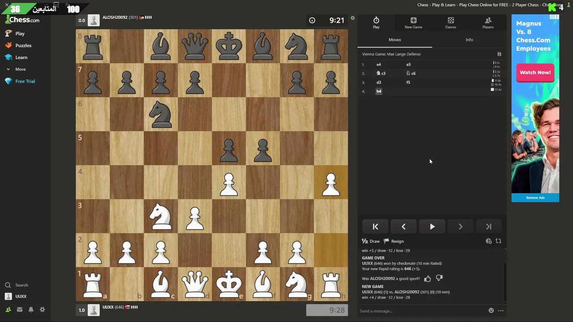Click the black king on e8

(229, 47)
